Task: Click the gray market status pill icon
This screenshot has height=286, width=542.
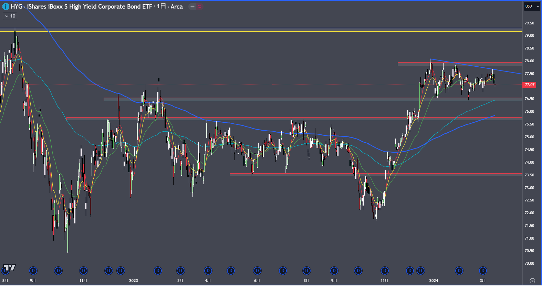Action: point(192,7)
